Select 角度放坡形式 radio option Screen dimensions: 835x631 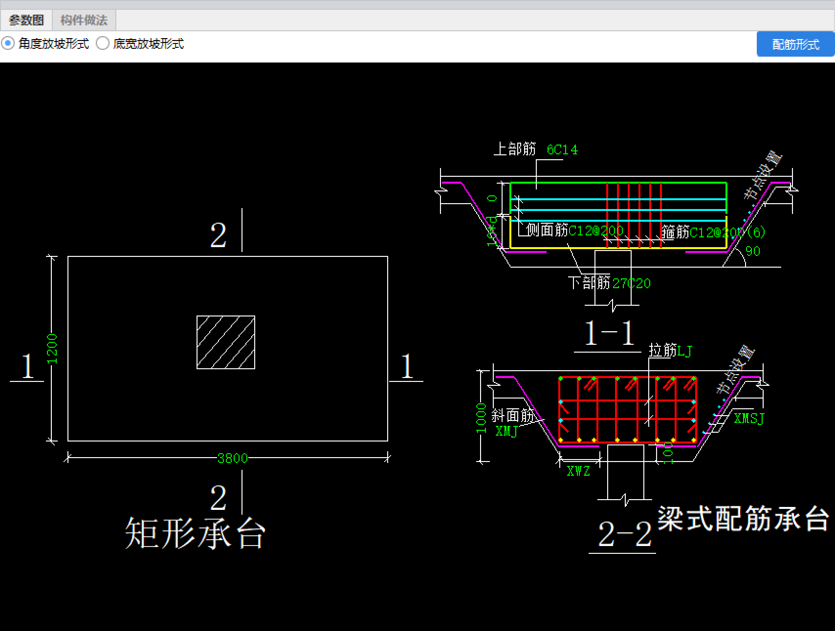(x=45, y=43)
